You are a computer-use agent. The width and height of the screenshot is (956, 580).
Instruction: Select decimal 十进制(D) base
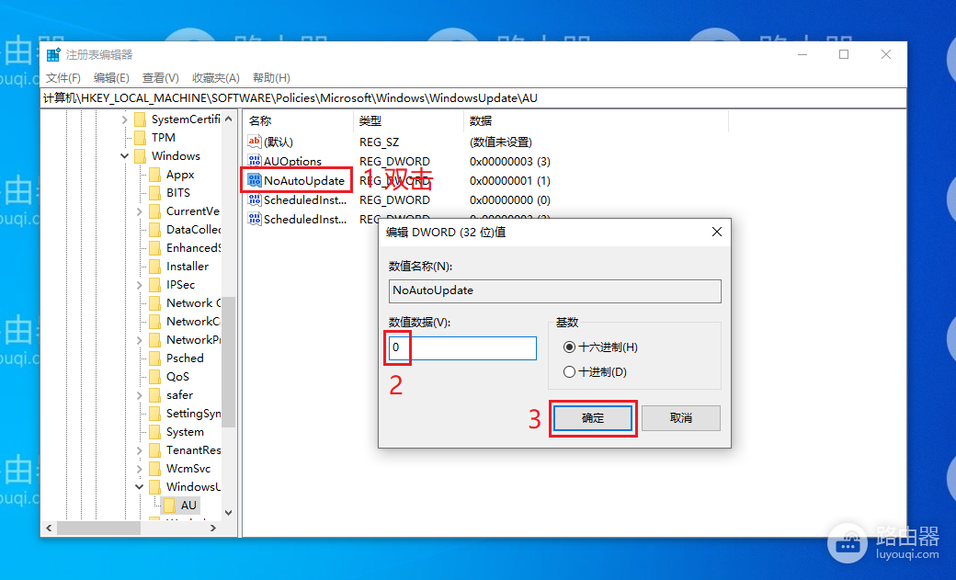click(x=569, y=371)
